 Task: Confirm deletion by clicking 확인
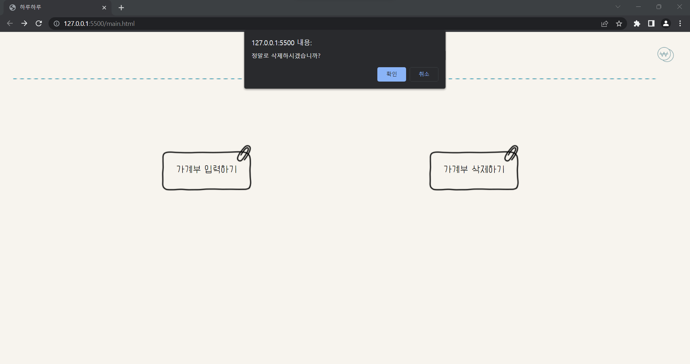click(x=391, y=74)
